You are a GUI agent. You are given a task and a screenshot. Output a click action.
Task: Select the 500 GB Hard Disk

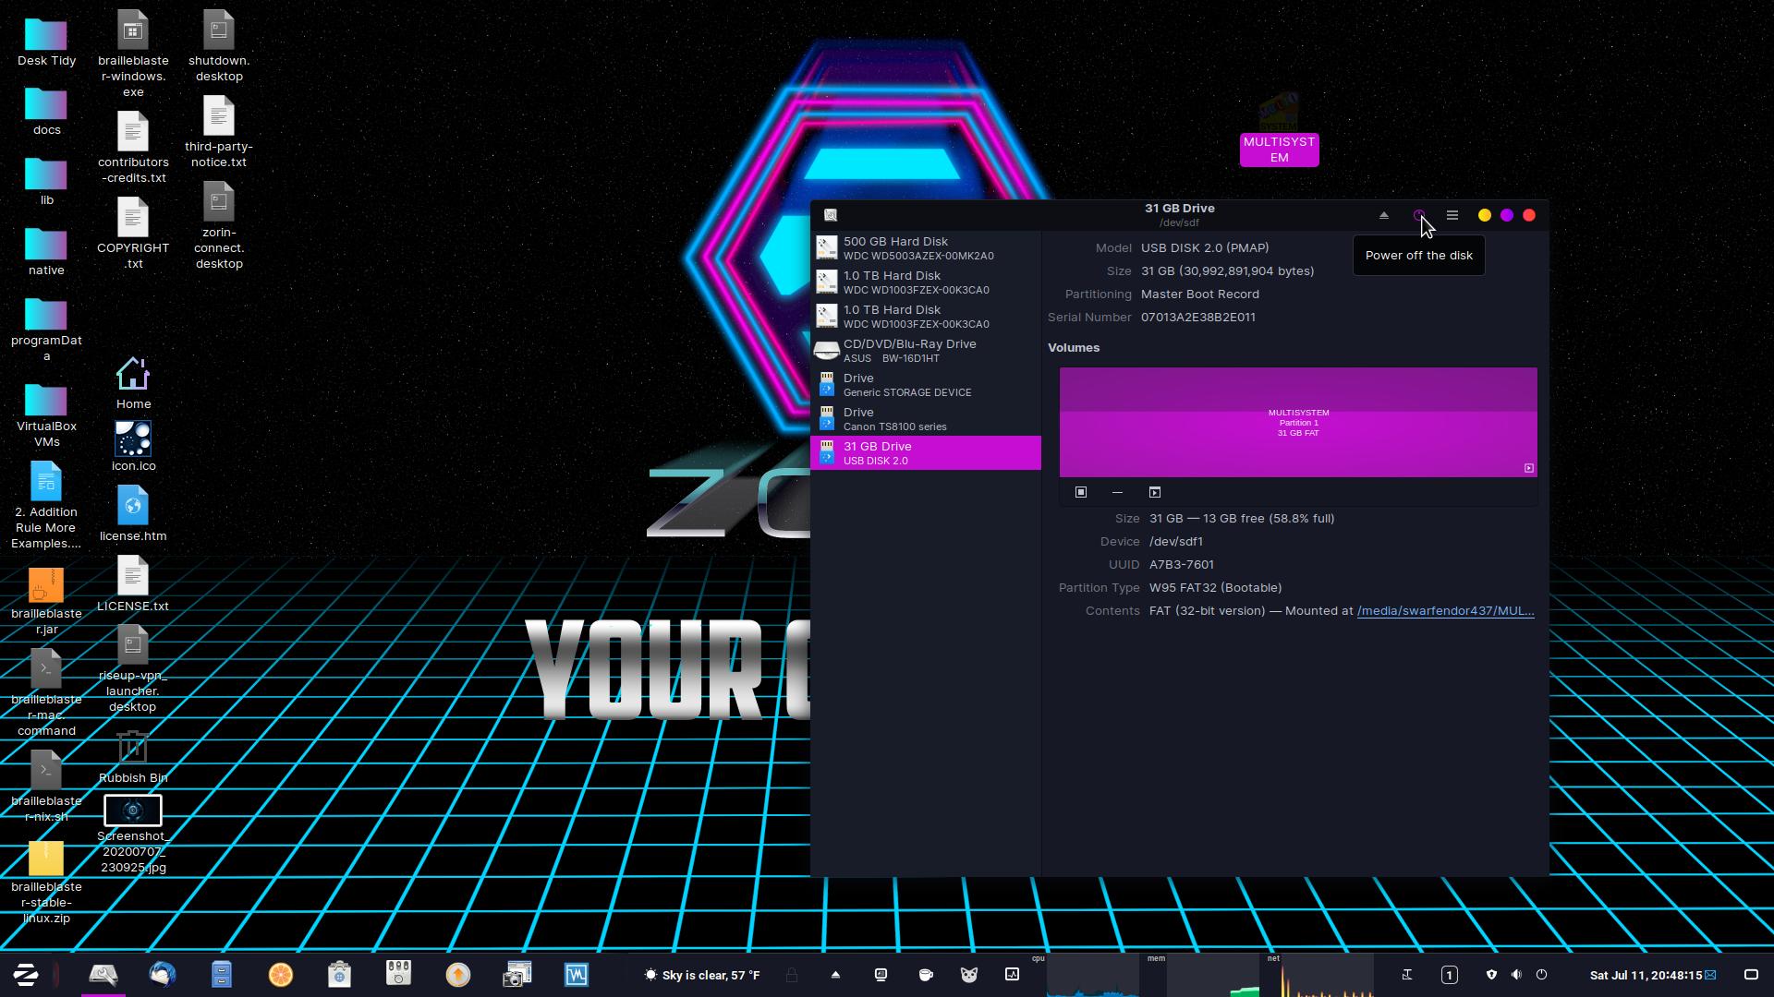925,248
